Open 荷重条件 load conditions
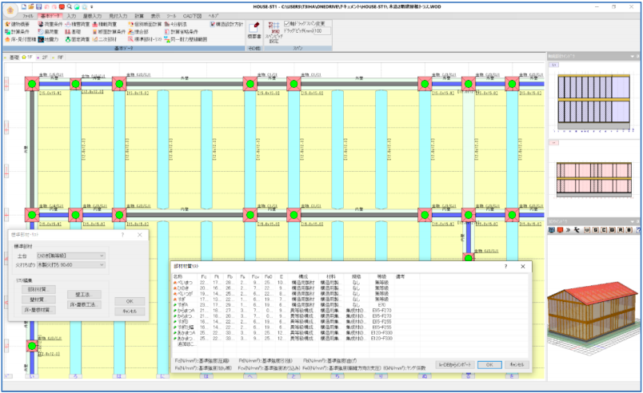This screenshot has height=393, width=643. click(x=50, y=24)
